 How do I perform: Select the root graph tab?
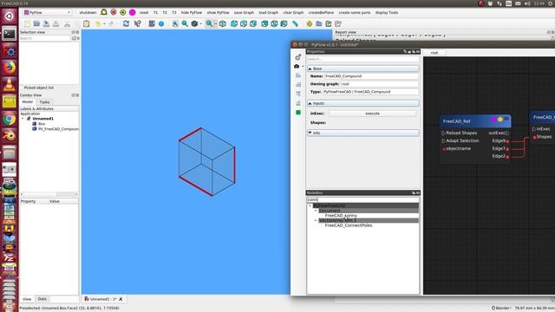coord(434,53)
